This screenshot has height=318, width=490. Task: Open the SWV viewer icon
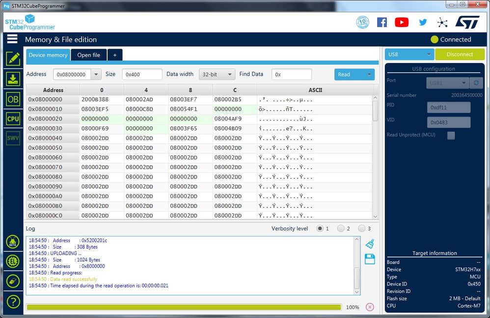tap(13, 138)
